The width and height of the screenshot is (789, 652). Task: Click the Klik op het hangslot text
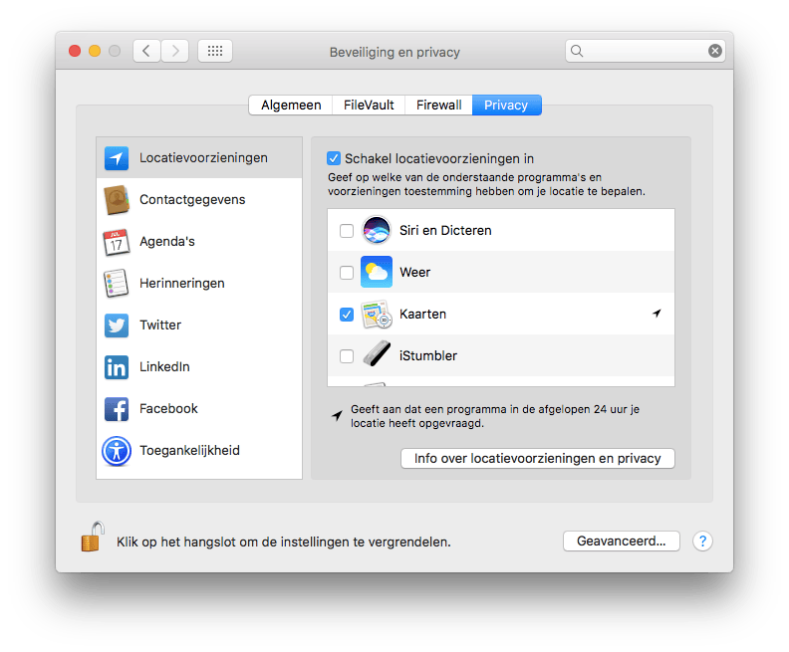click(x=284, y=542)
